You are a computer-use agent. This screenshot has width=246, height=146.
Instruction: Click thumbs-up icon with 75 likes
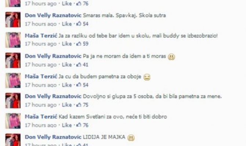[x=79, y=104]
